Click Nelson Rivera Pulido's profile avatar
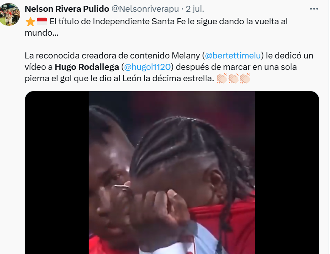The width and height of the screenshot is (330, 254). [9, 14]
